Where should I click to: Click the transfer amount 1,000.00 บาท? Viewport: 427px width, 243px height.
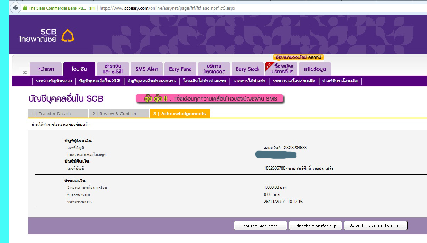(275, 187)
